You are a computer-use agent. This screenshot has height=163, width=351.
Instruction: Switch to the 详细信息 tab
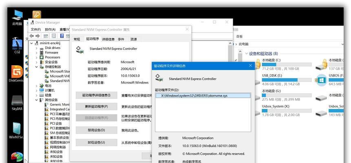108,39
